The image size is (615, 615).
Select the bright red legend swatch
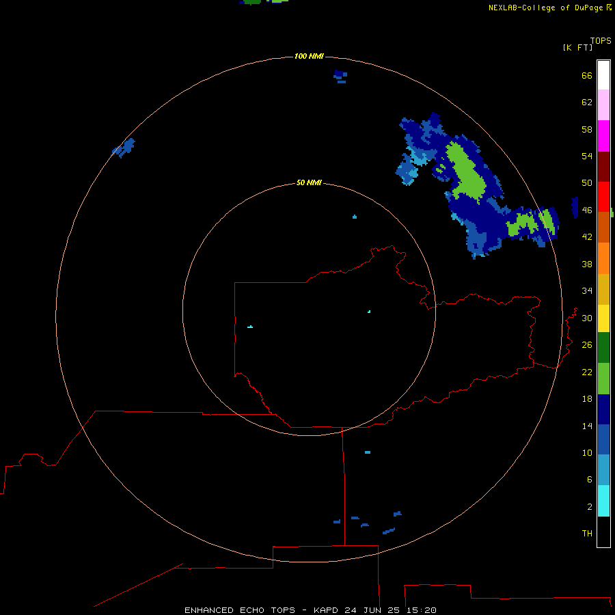(x=603, y=197)
